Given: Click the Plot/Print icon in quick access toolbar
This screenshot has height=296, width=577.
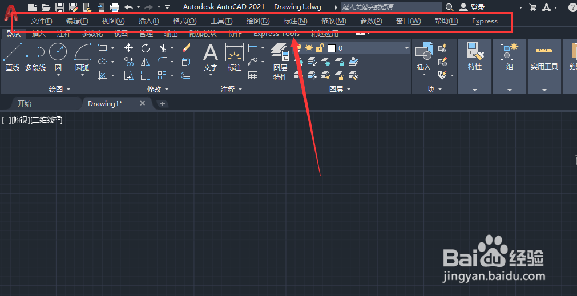Looking at the screenshot, I should tap(115, 7).
